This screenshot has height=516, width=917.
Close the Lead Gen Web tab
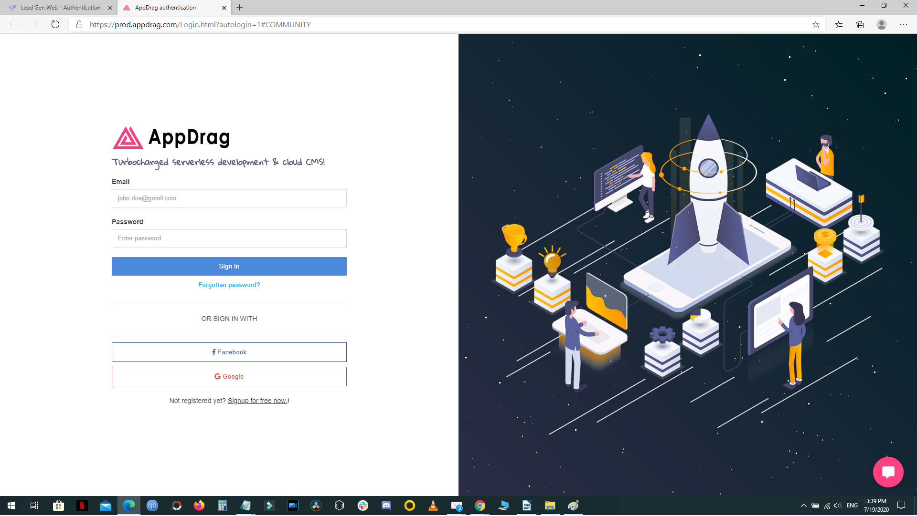point(110,8)
